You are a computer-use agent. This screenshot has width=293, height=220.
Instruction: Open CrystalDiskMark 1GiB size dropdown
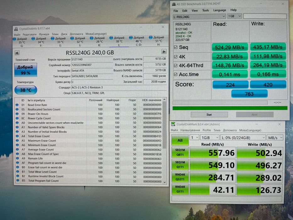click(x=209, y=138)
